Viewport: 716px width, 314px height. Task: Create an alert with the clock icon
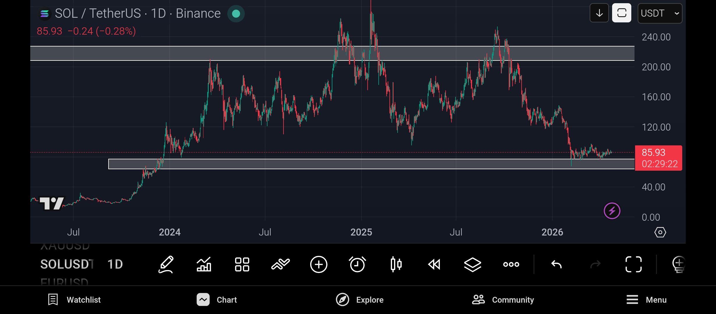coord(357,264)
